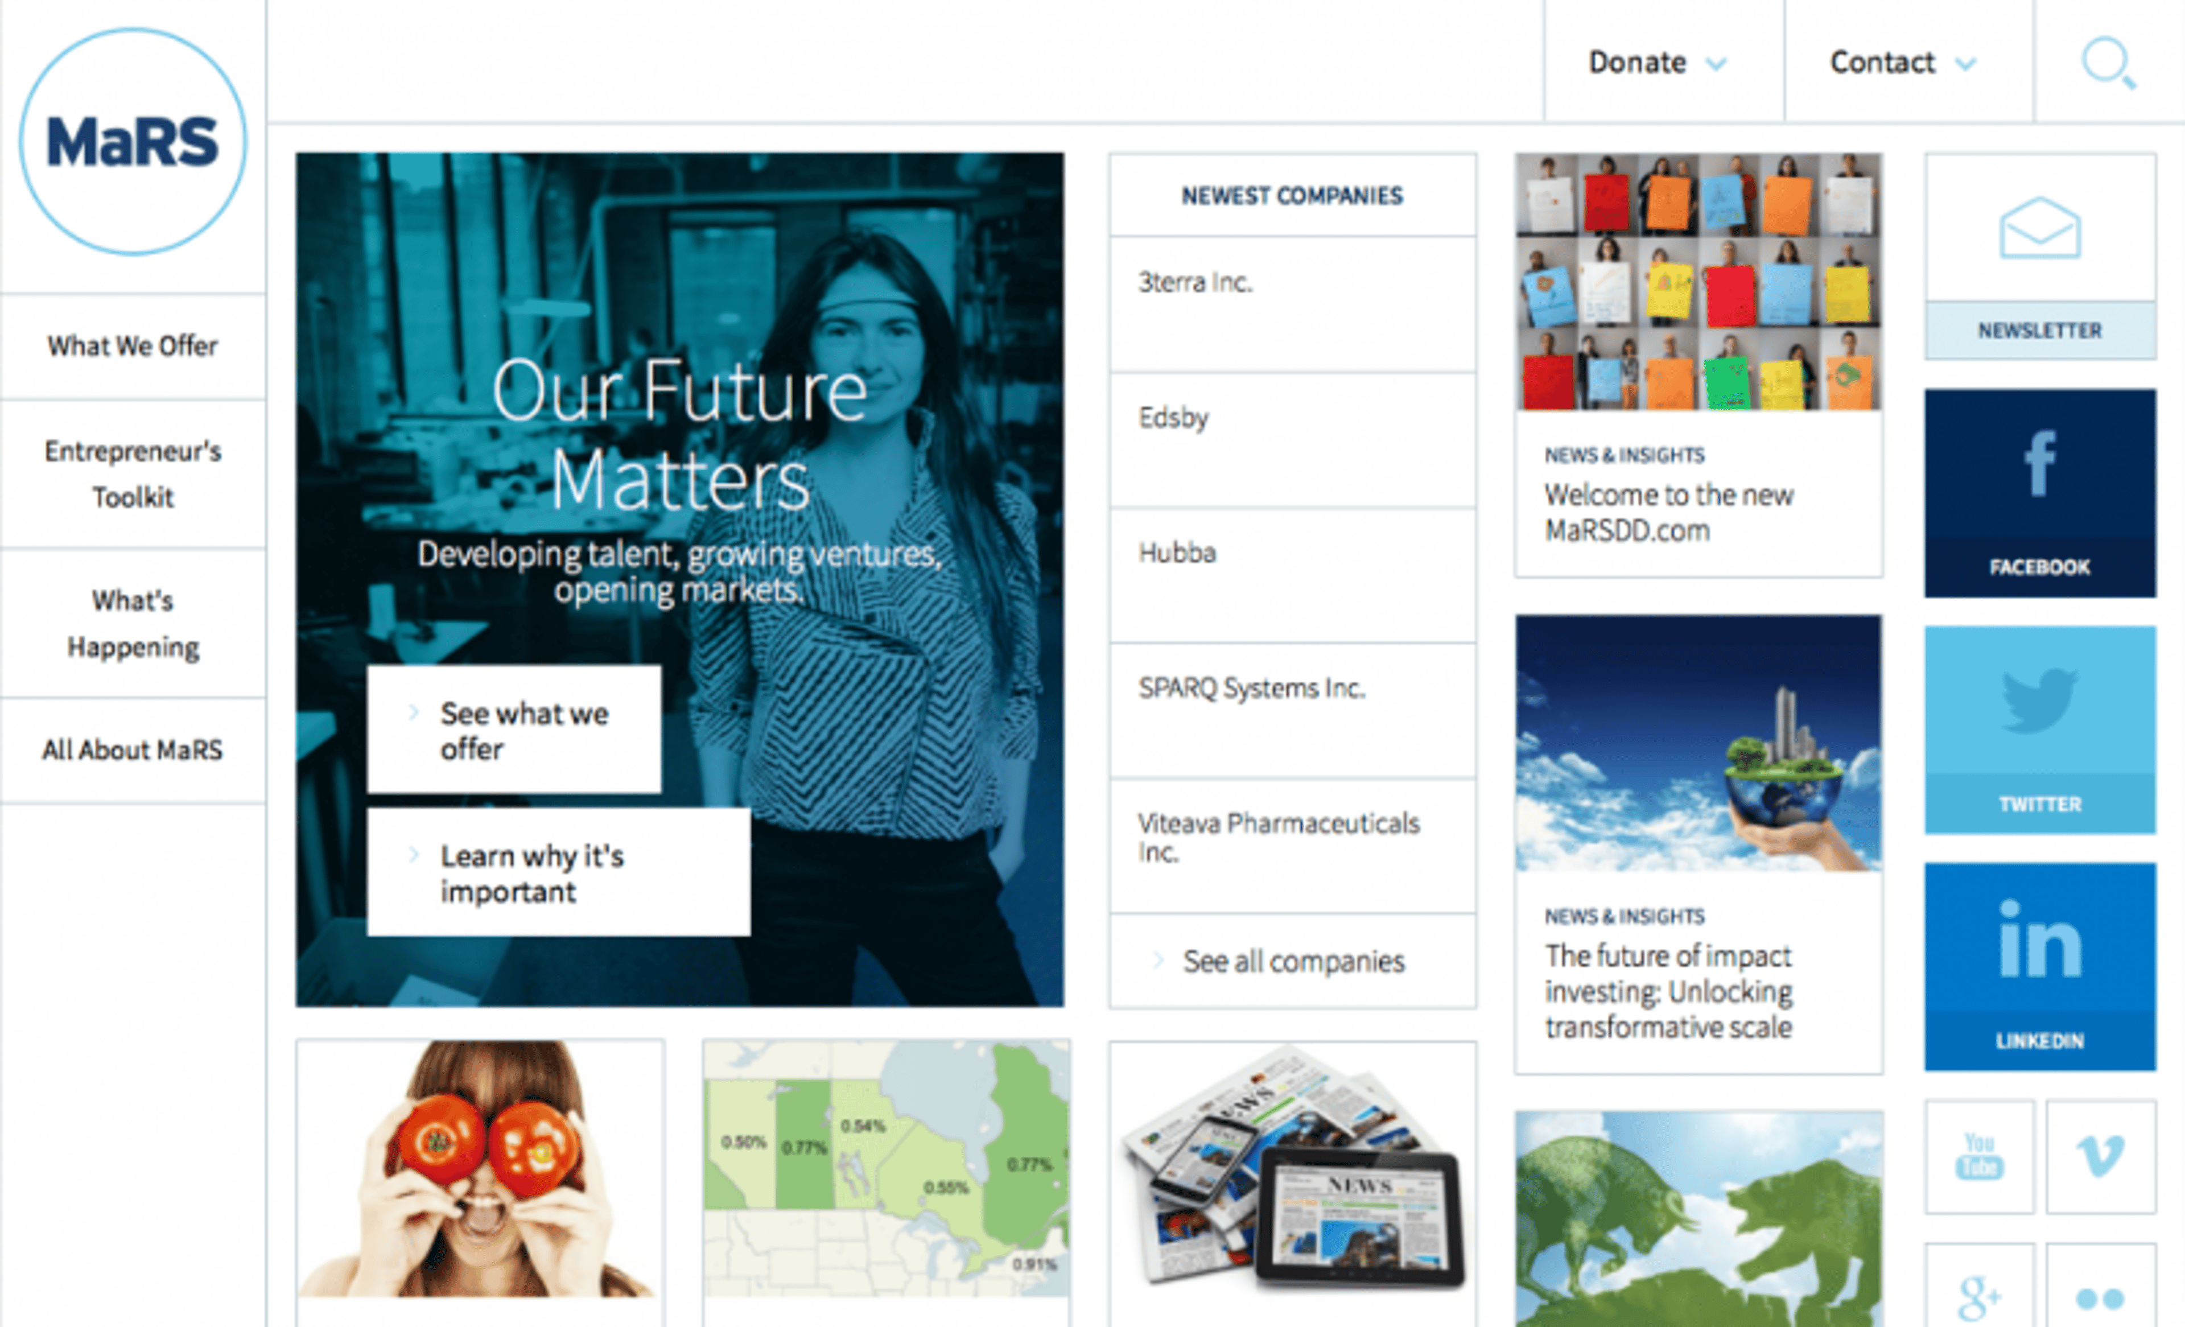
Task: Open What's Happening menu item
Action: 133,624
